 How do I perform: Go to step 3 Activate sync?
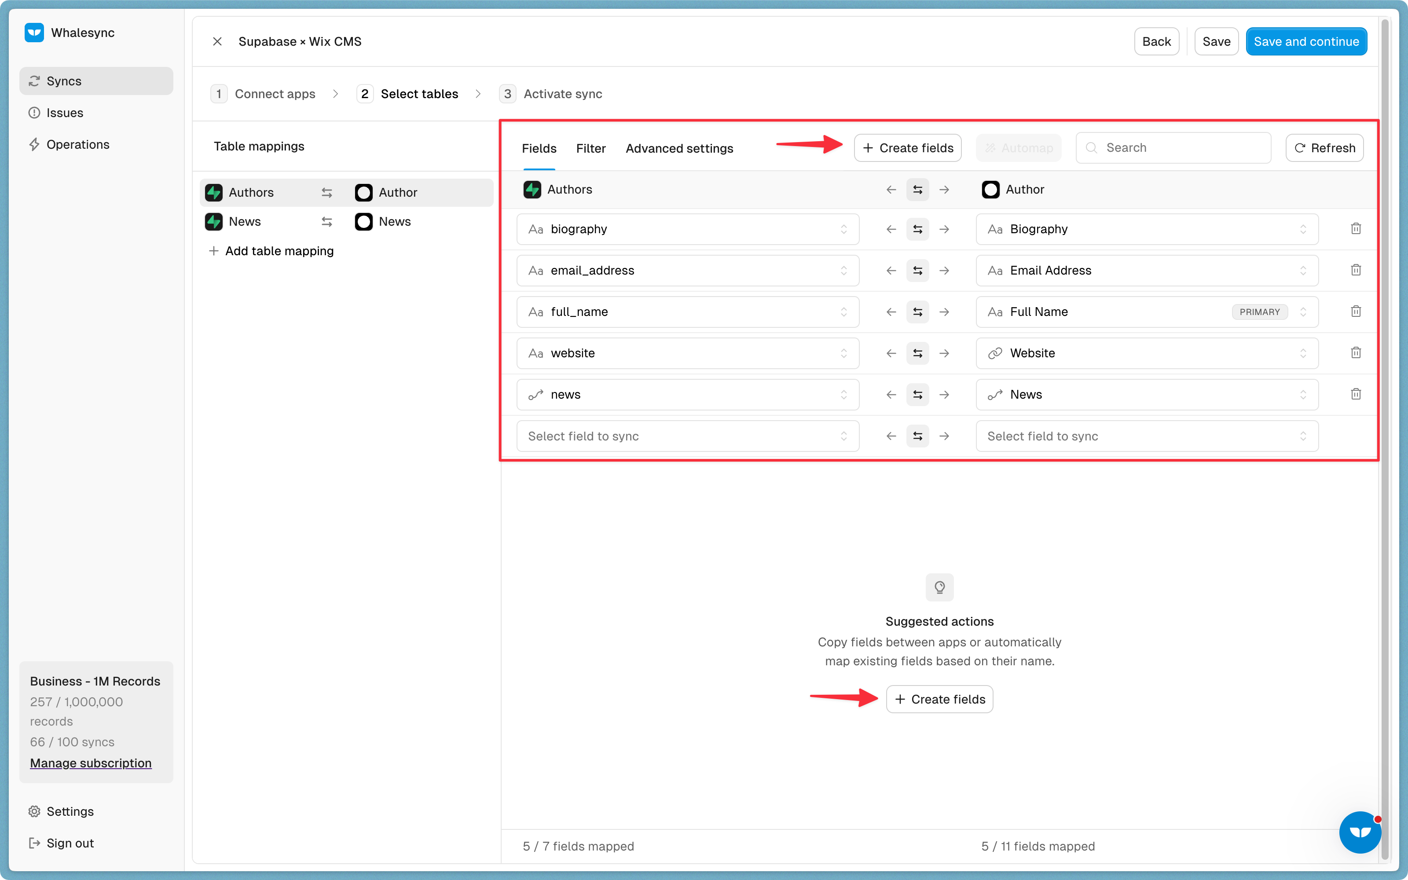pyautogui.click(x=550, y=94)
